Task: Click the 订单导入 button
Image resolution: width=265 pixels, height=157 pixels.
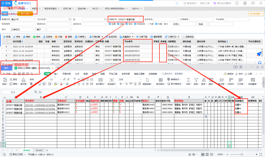Action: [x=80, y=37]
